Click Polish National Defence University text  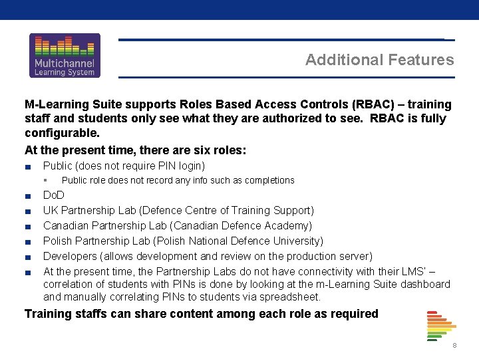click(x=238, y=241)
